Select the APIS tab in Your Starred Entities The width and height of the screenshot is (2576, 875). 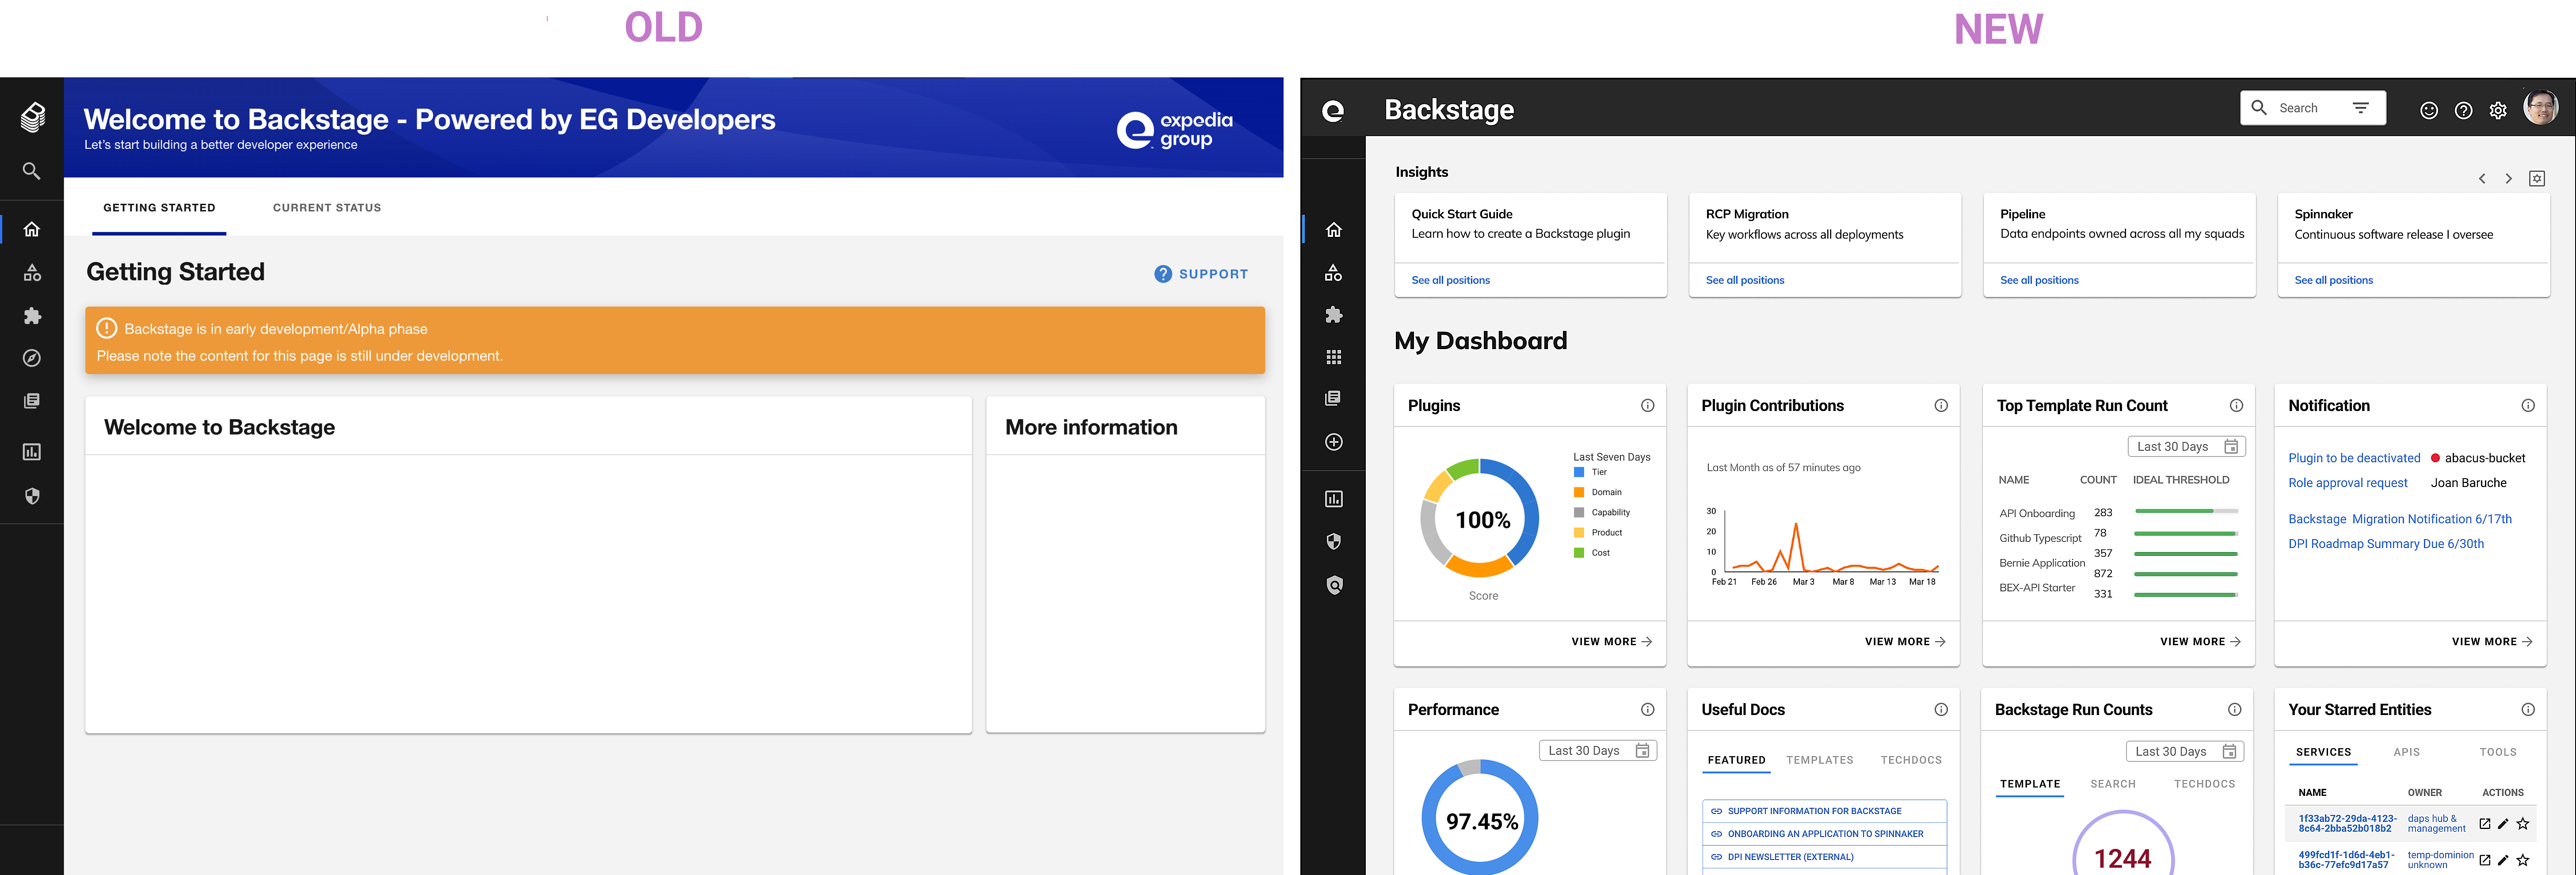pos(2407,753)
